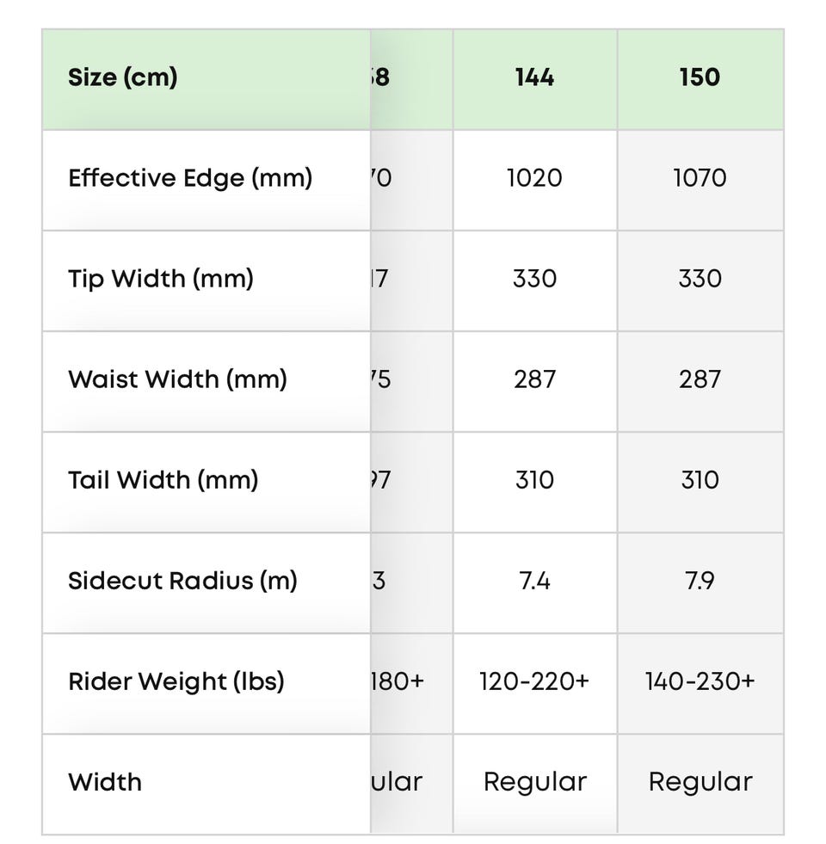
Task: Click the waist width value under 150
Action: pyautogui.click(x=700, y=379)
